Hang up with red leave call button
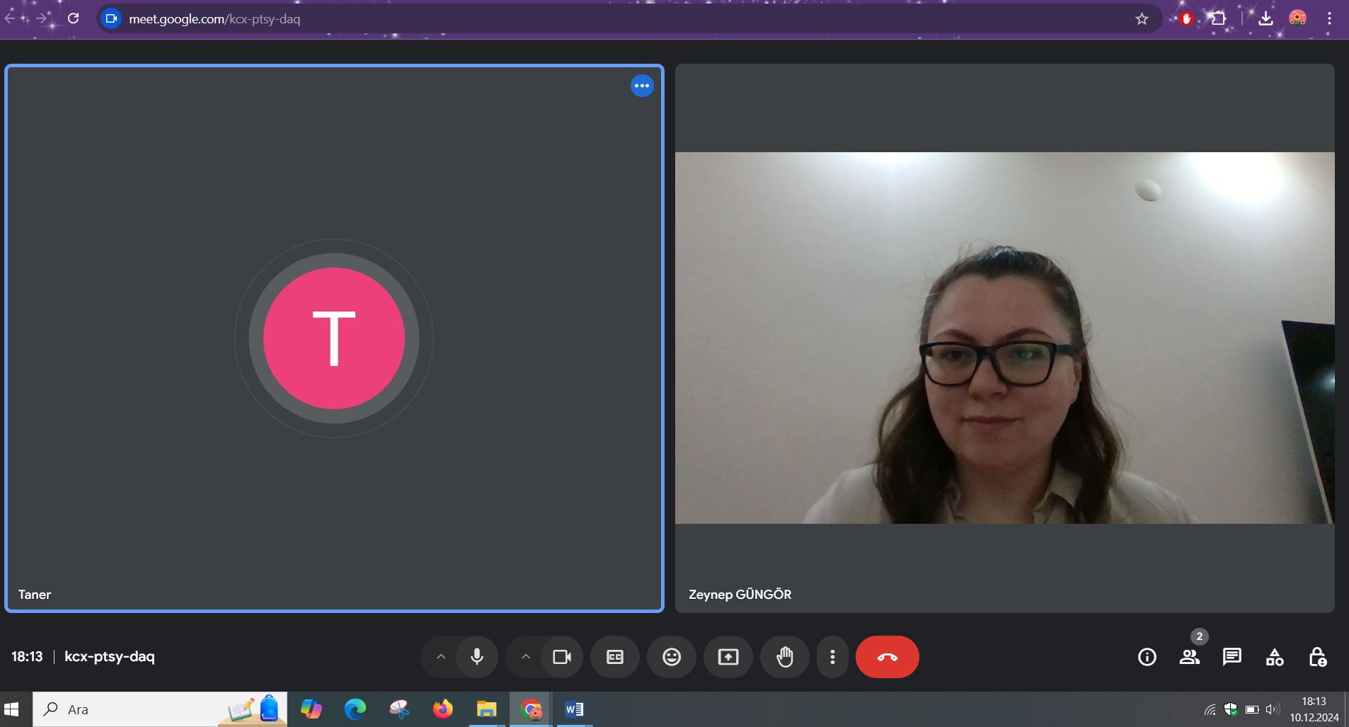This screenshot has height=727, width=1349. 888,657
